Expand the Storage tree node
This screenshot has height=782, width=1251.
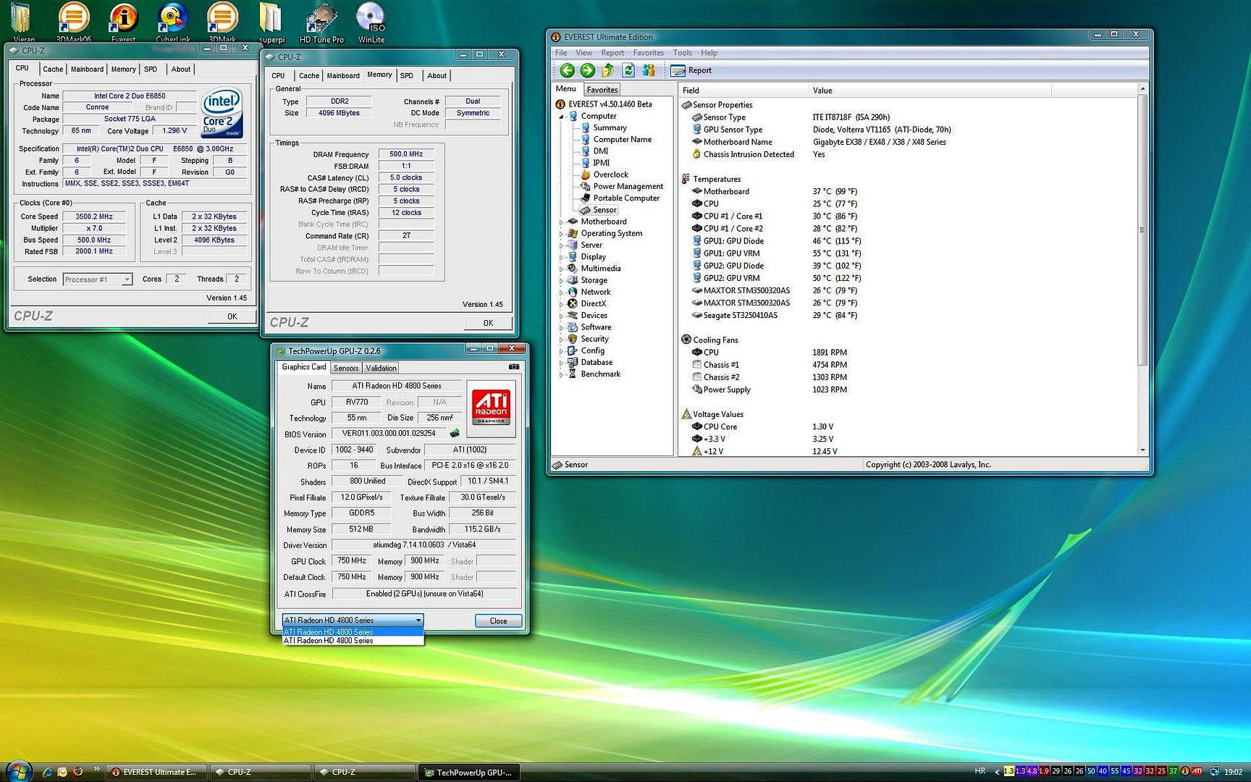click(x=560, y=280)
